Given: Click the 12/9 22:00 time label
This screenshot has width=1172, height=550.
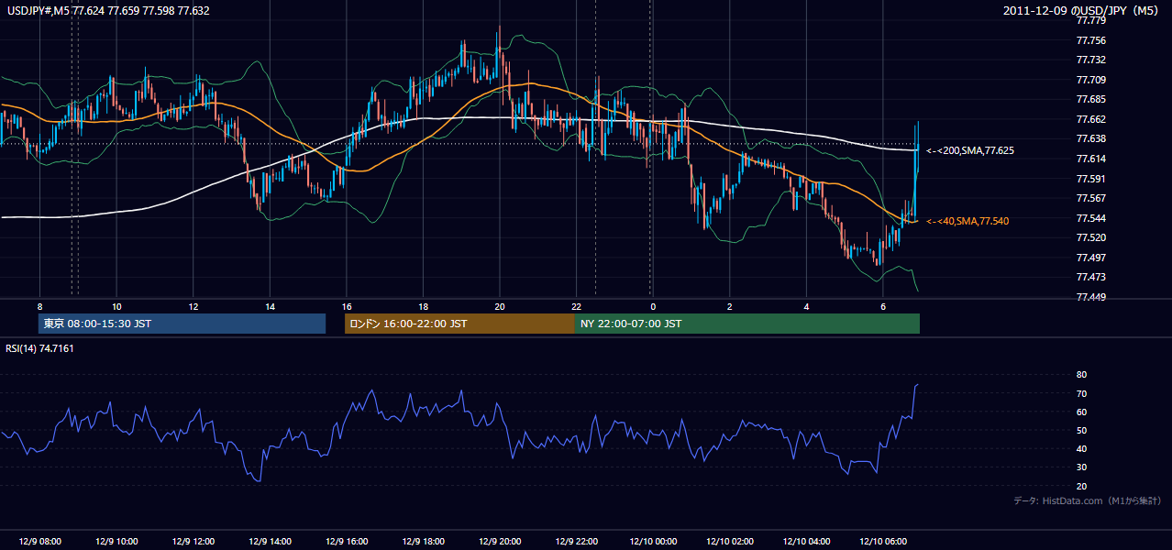Looking at the screenshot, I should tap(576, 542).
